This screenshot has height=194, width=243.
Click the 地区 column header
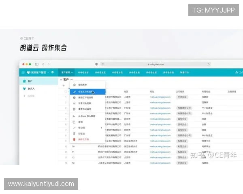pyautogui.click(x=126, y=92)
